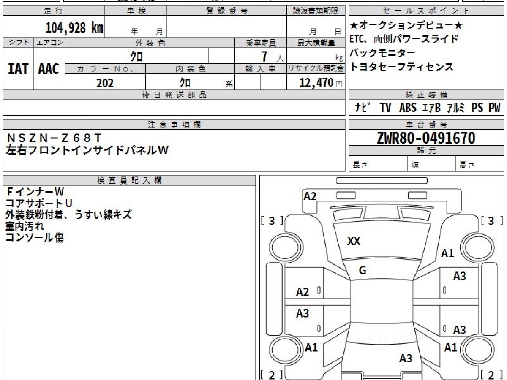Select the recycle deposit 12,470円
507x380 pixels.
pos(321,83)
